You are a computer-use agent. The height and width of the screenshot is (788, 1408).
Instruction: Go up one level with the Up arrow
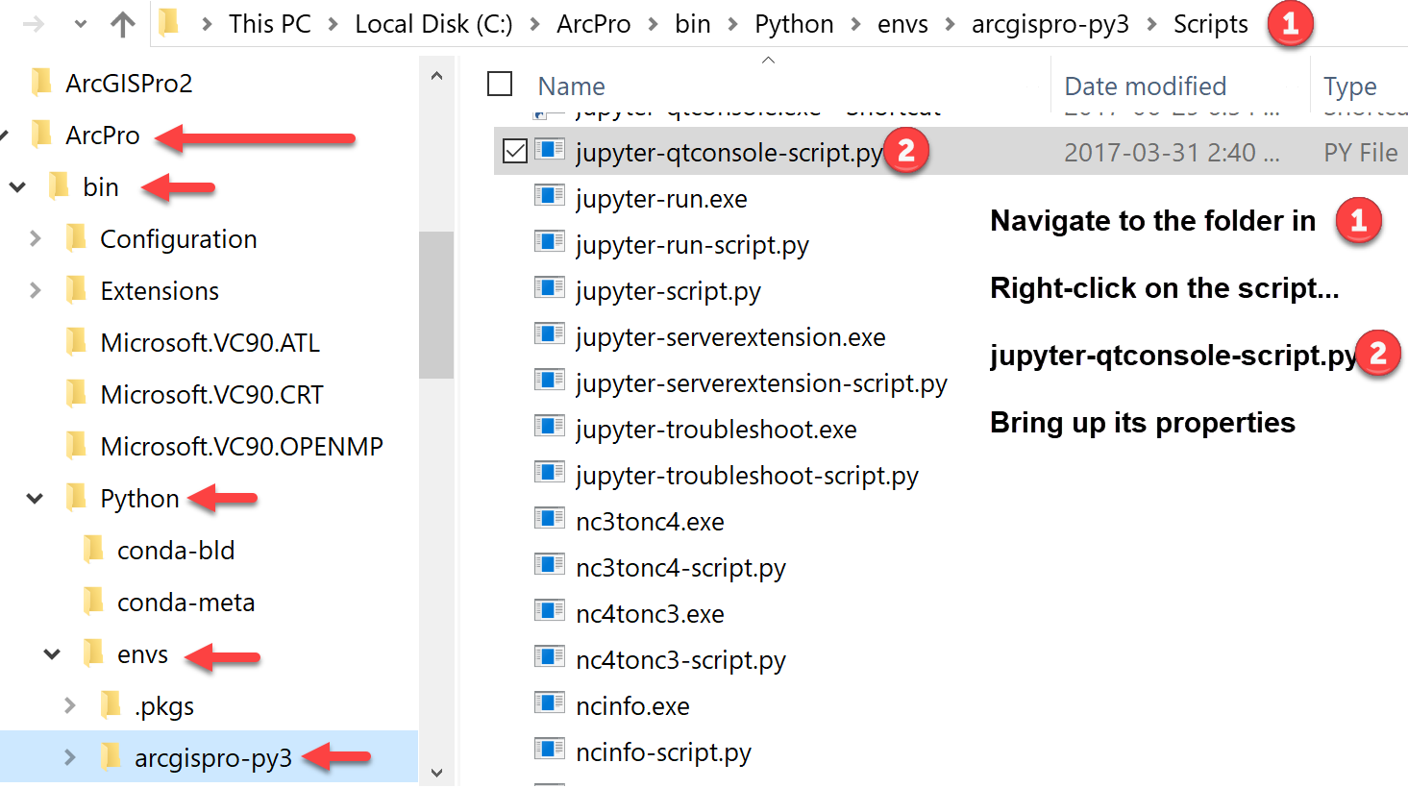pos(123,24)
